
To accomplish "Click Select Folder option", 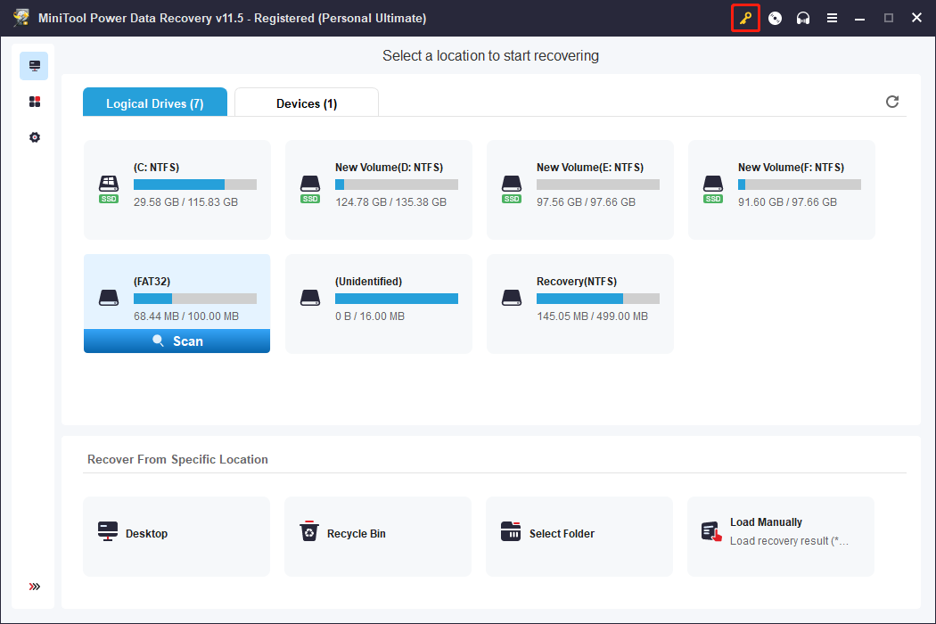I will [579, 534].
